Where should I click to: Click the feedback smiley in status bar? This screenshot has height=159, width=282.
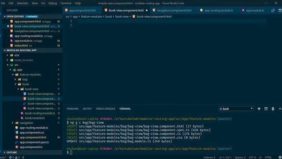point(280,157)
